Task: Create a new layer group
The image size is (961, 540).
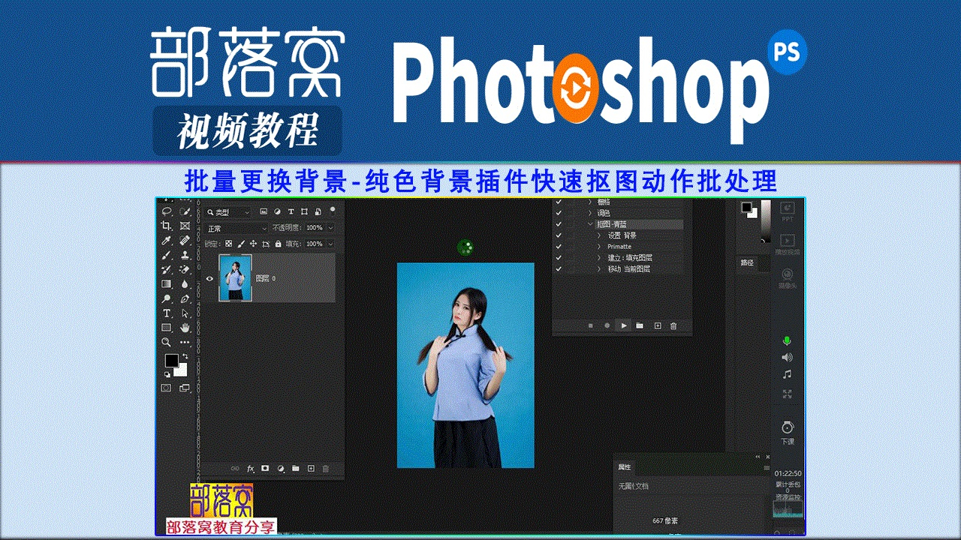Action: point(296,469)
